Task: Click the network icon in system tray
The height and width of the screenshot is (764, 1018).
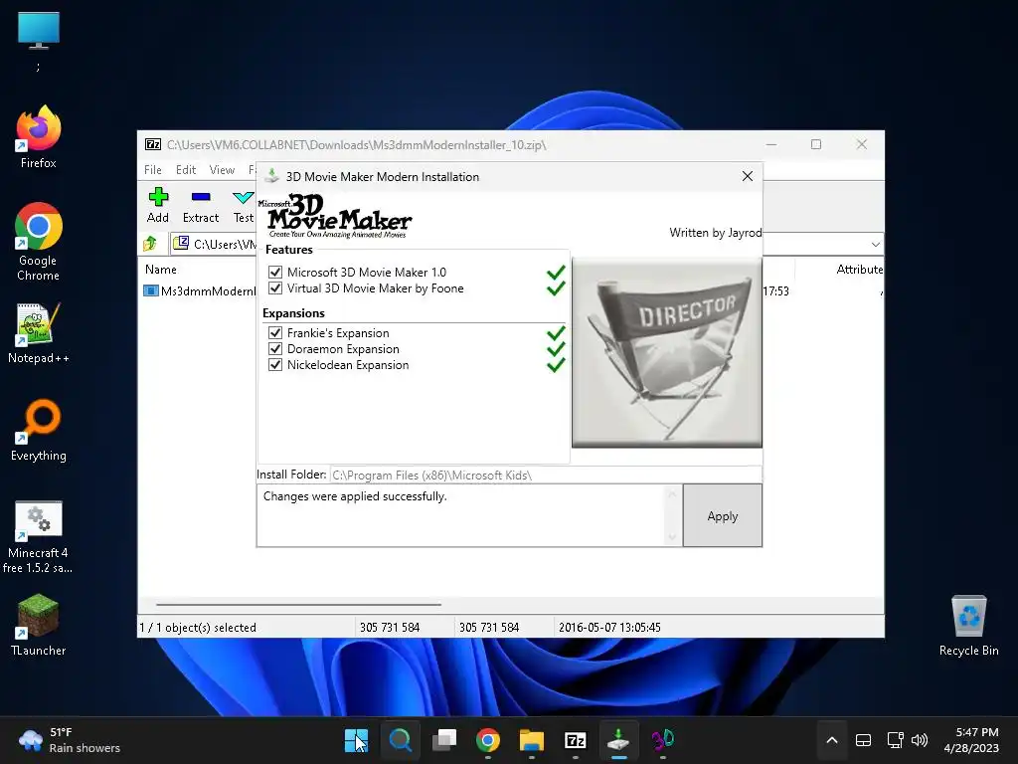Action: 896,740
